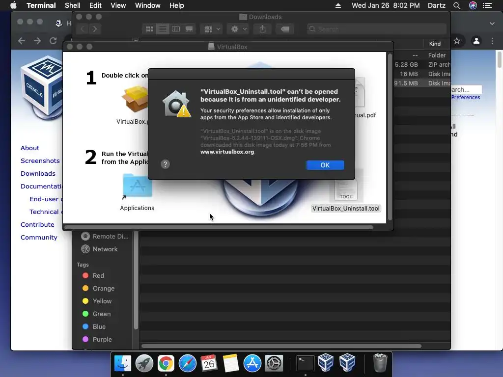This screenshot has height=377, width=503.
Task: Open Safari in the Dock
Action: [187, 363]
